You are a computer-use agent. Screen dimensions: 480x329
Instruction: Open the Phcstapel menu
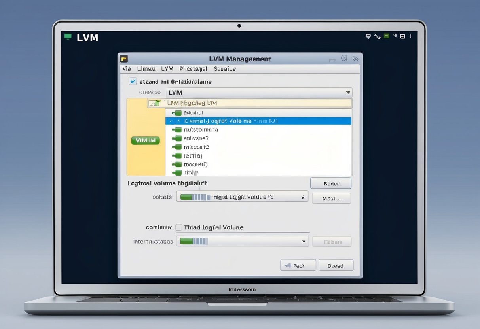[x=193, y=68]
